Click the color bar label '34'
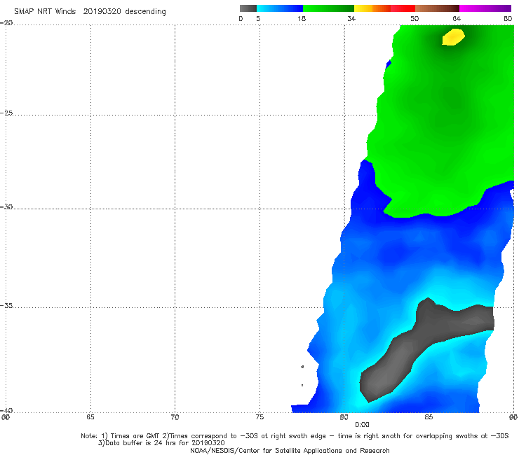The width and height of the screenshot is (519, 455). [x=351, y=18]
